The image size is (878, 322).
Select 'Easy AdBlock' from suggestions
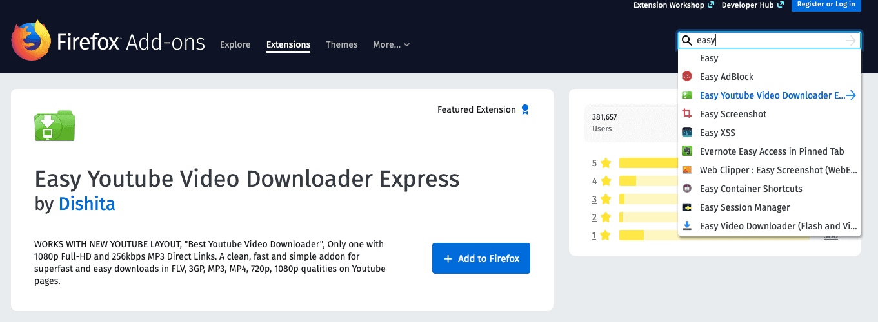pyautogui.click(x=770, y=77)
